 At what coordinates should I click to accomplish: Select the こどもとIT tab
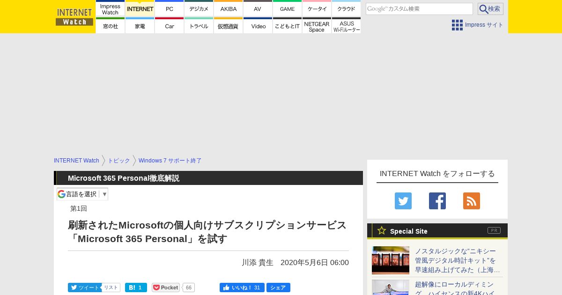(287, 26)
